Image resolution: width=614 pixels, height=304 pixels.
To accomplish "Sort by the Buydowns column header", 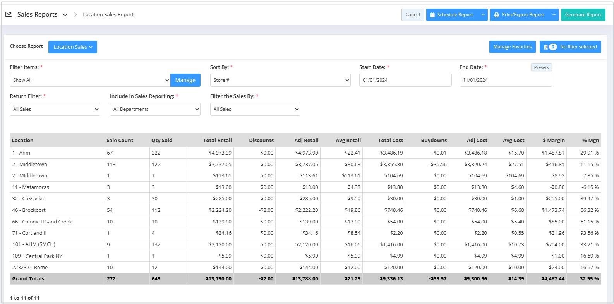I will point(434,140).
